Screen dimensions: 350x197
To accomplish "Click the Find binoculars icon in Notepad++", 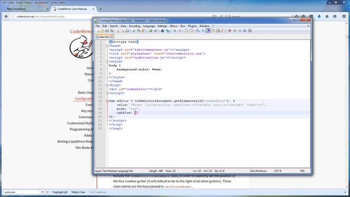I will tap(162, 31).
